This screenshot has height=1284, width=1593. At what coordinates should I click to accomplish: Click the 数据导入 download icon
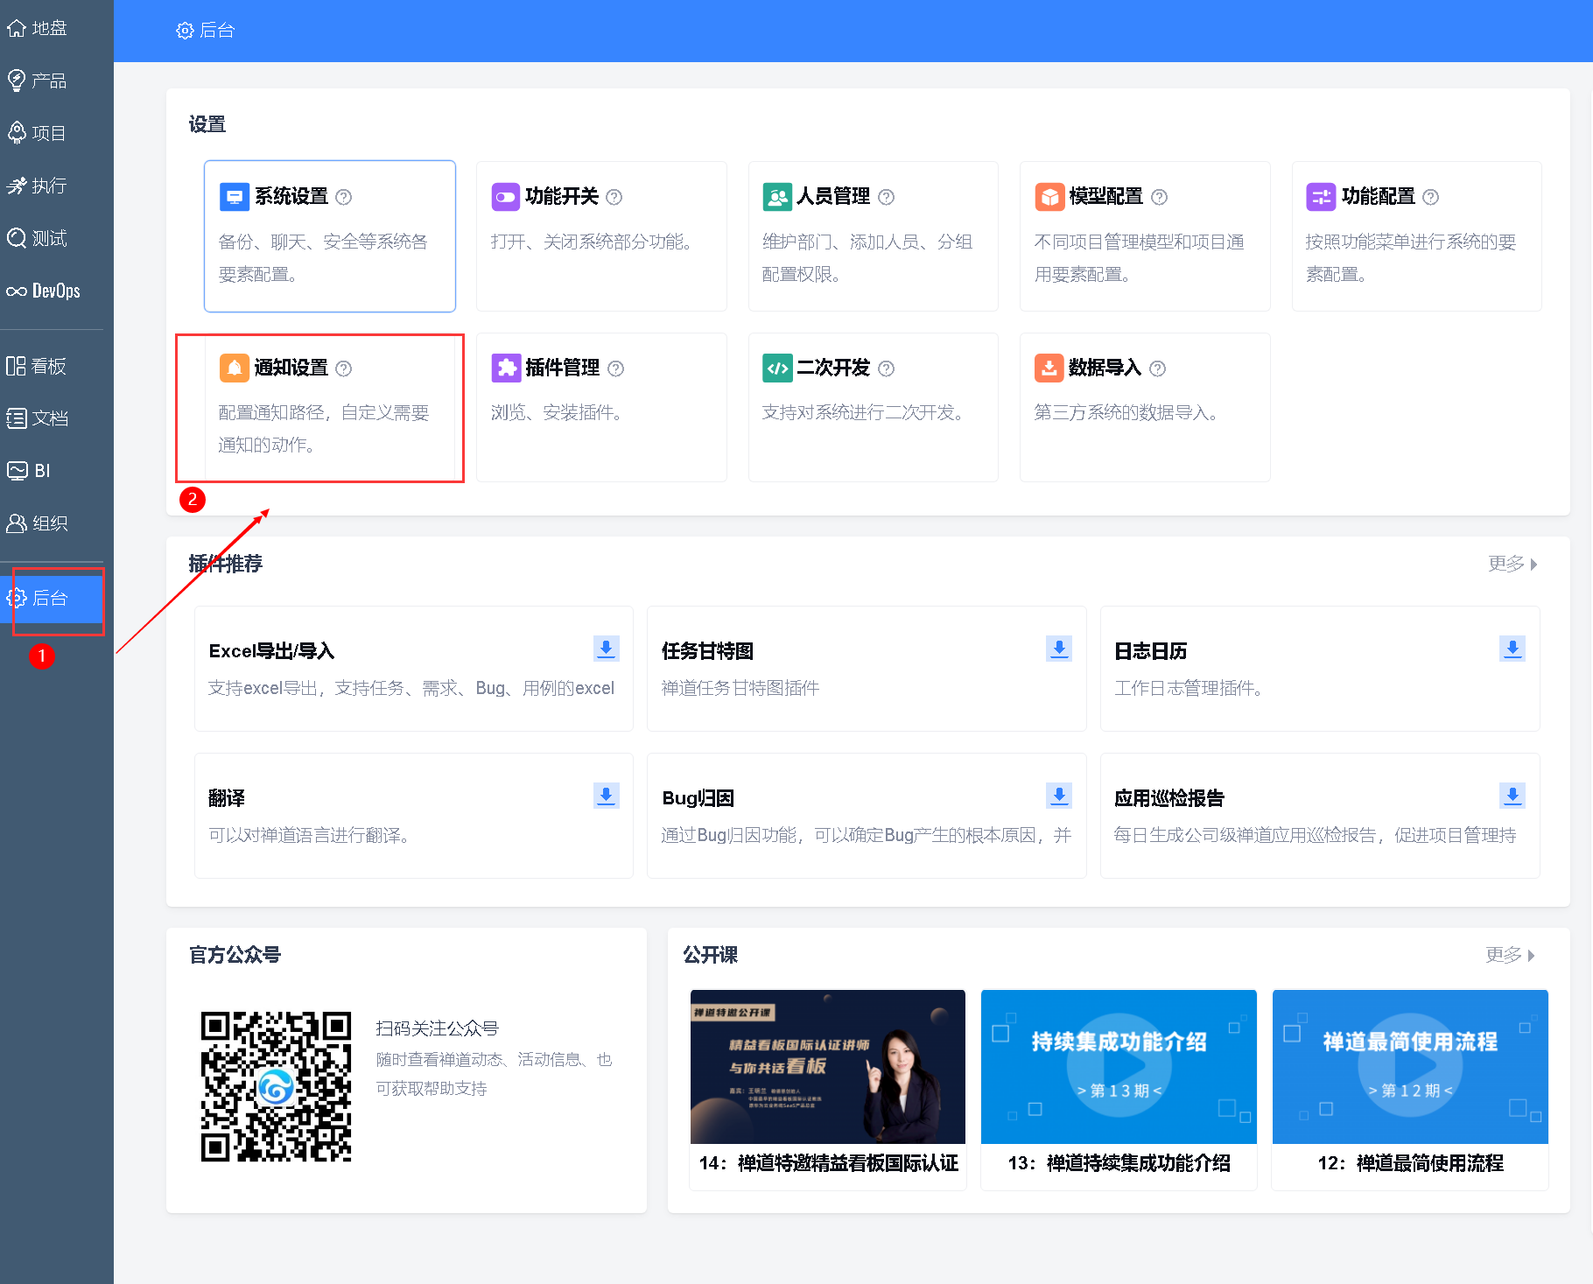point(1049,368)
